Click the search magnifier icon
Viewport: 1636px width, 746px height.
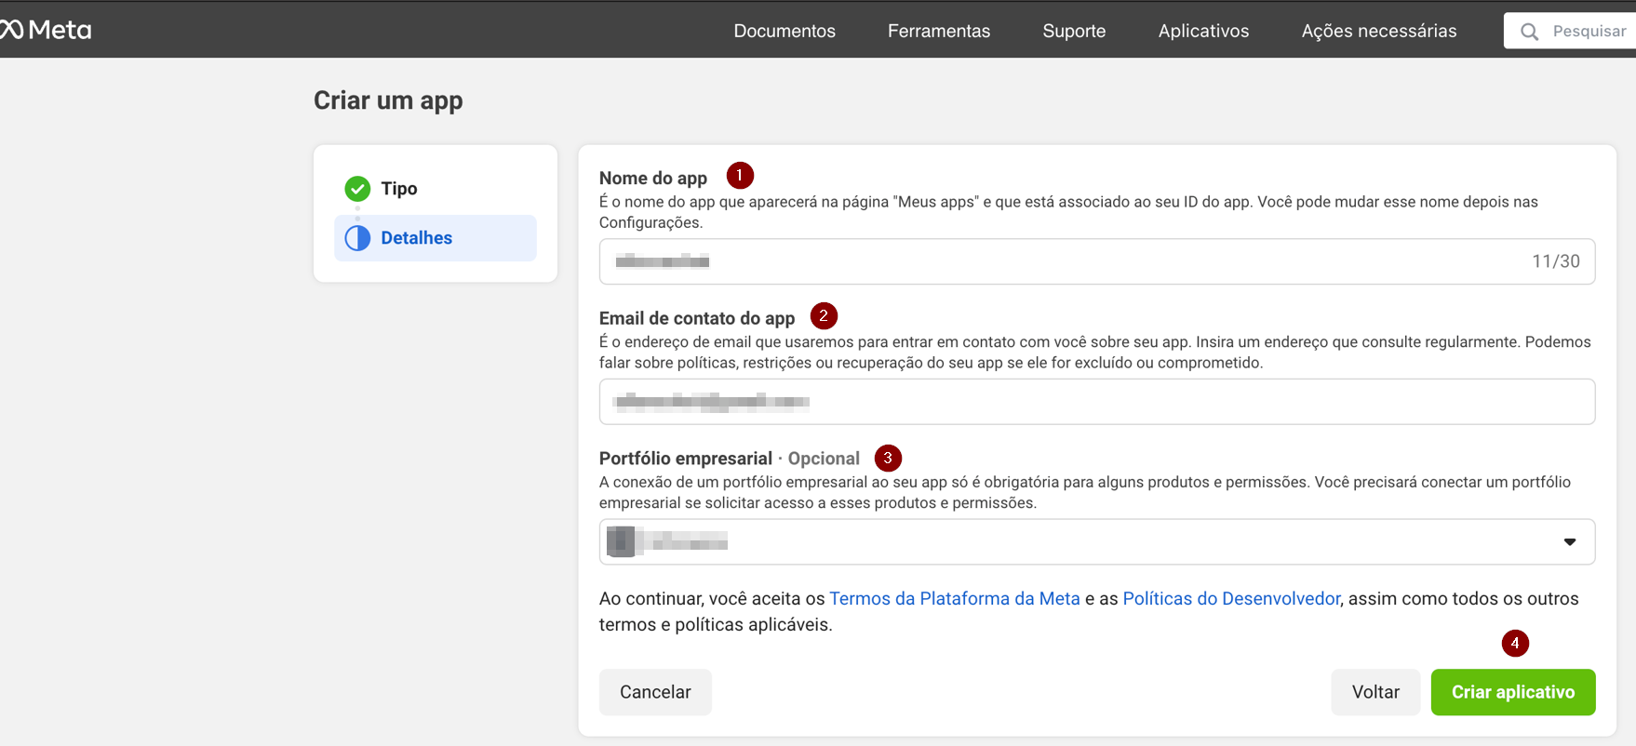click(x=1529, y=32)
